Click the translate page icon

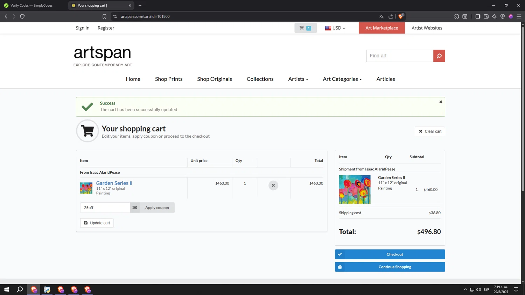click(381, 16)
